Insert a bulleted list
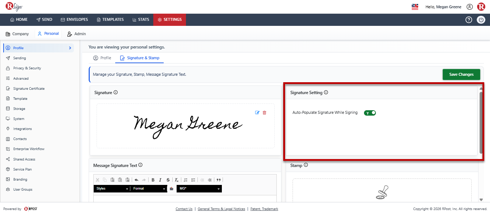490x214 pixels. (x=193, y=180)
